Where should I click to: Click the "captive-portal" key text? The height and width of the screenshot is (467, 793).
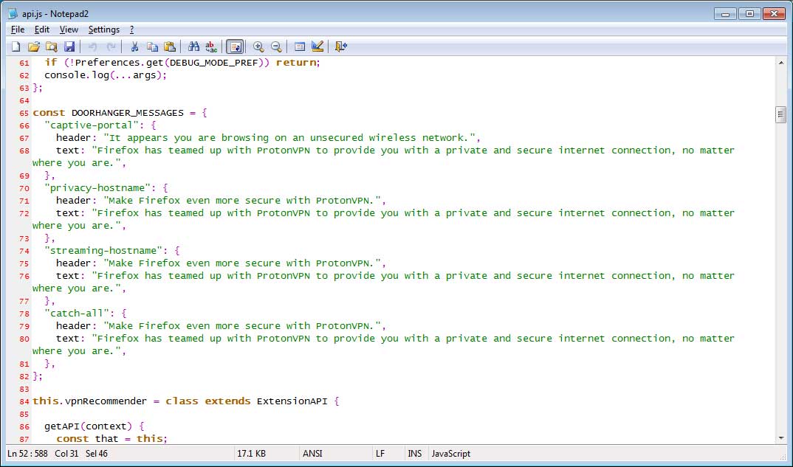[92, 125]
